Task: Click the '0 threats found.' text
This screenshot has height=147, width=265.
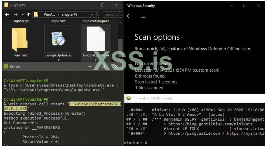Action: pos(150,76)
